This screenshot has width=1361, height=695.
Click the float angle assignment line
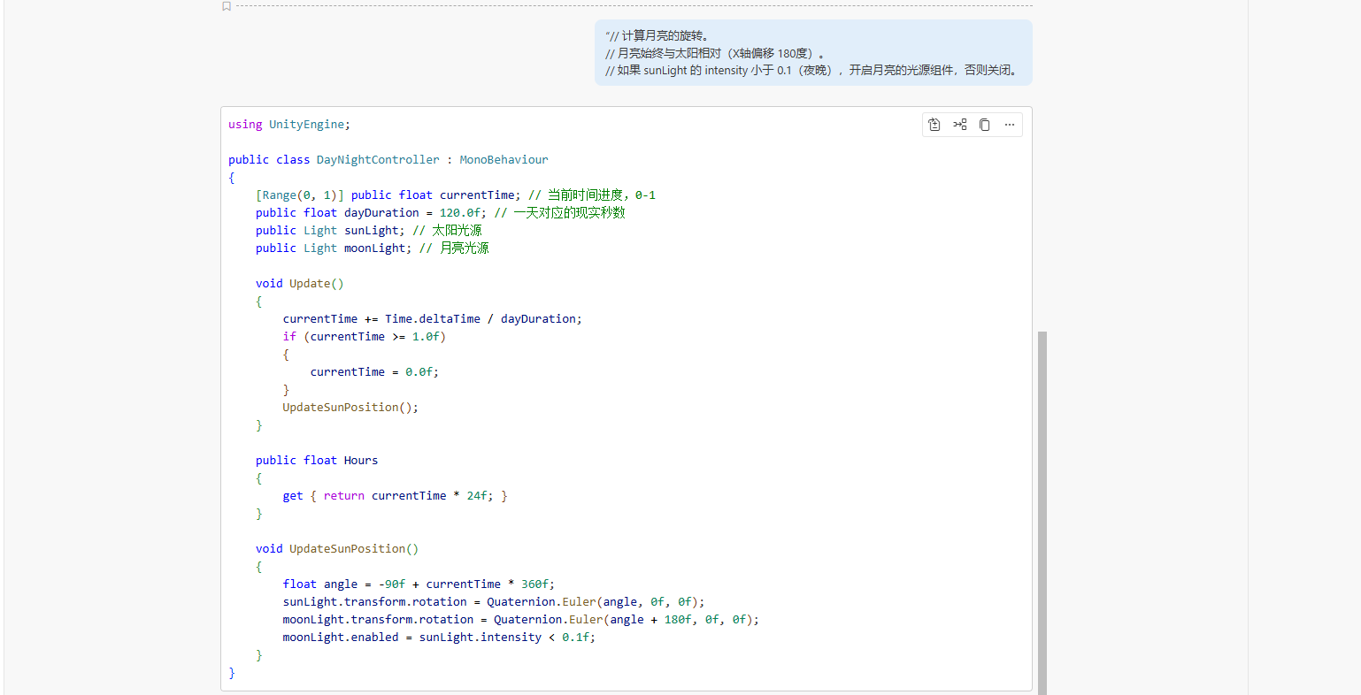(x=418, y=584)
